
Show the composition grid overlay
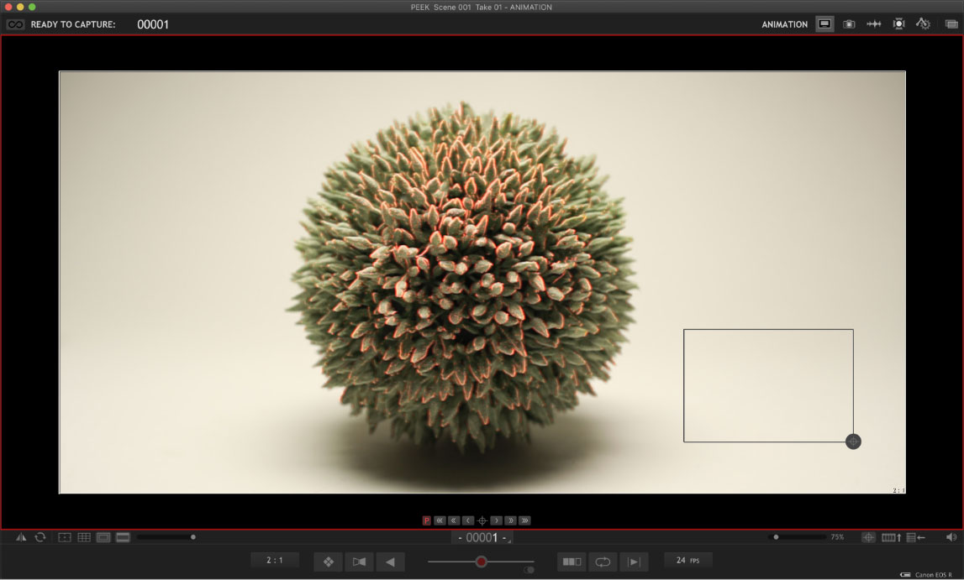click(85, 537)
